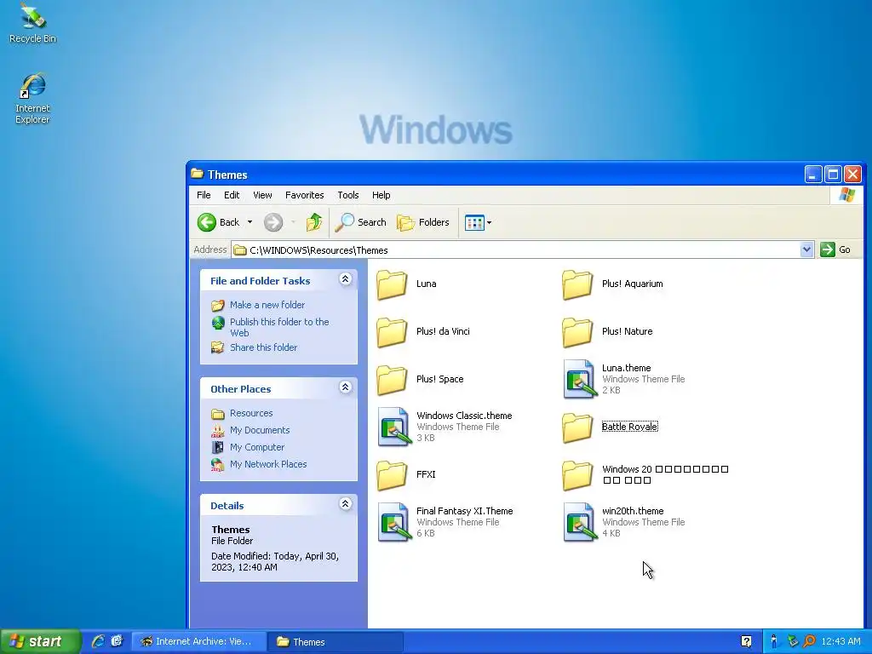
Task: Go up one folder level icon
Action: (314, 222)
